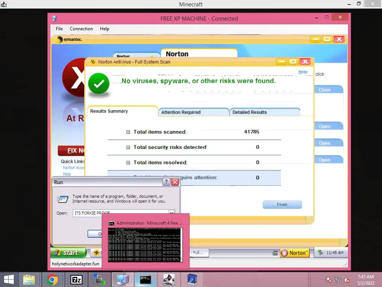Open the Windows Start button on host taskbar
Viewport: 382px width, 287px height.
pos(9,280)
